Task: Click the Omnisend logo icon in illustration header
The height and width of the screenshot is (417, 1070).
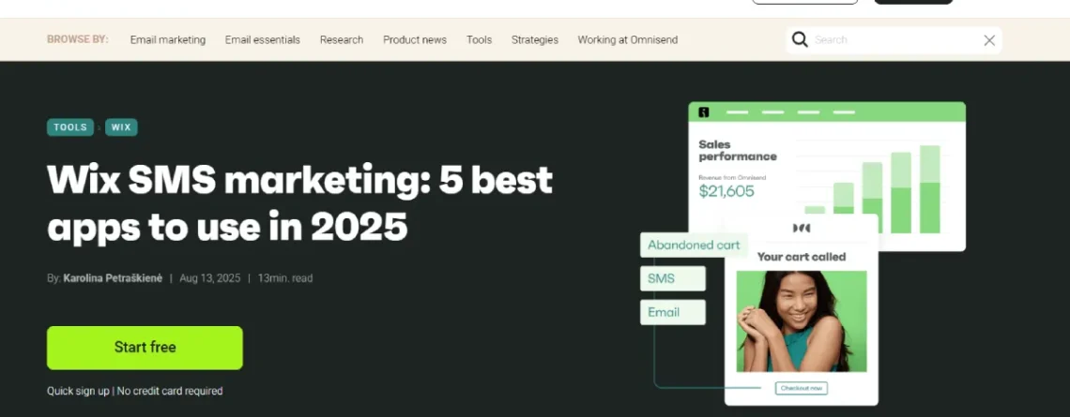Action: [704, 112]
